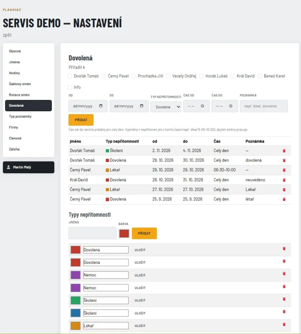Open clock picker for ČAS OD
This screenshot has height=334, width=301.
(x=202, y=106)
